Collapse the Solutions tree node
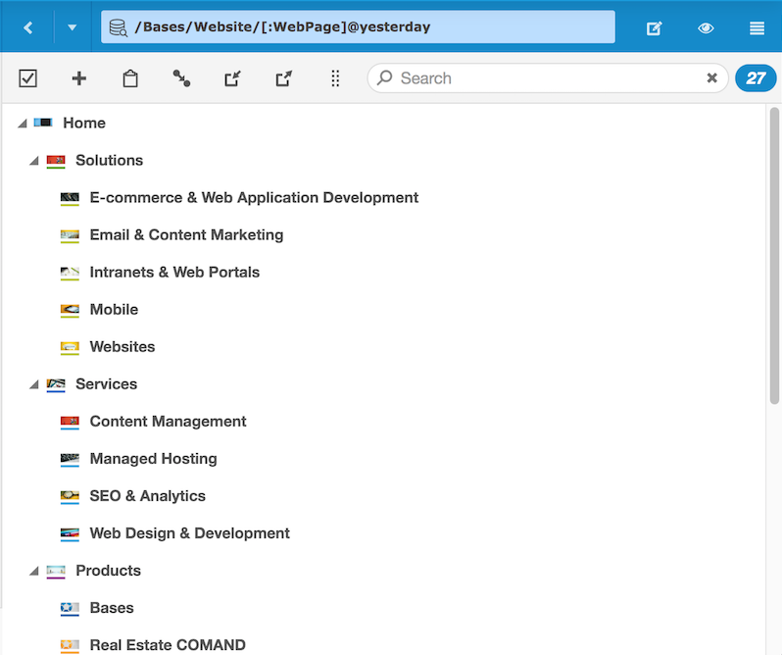 point(34,161)
